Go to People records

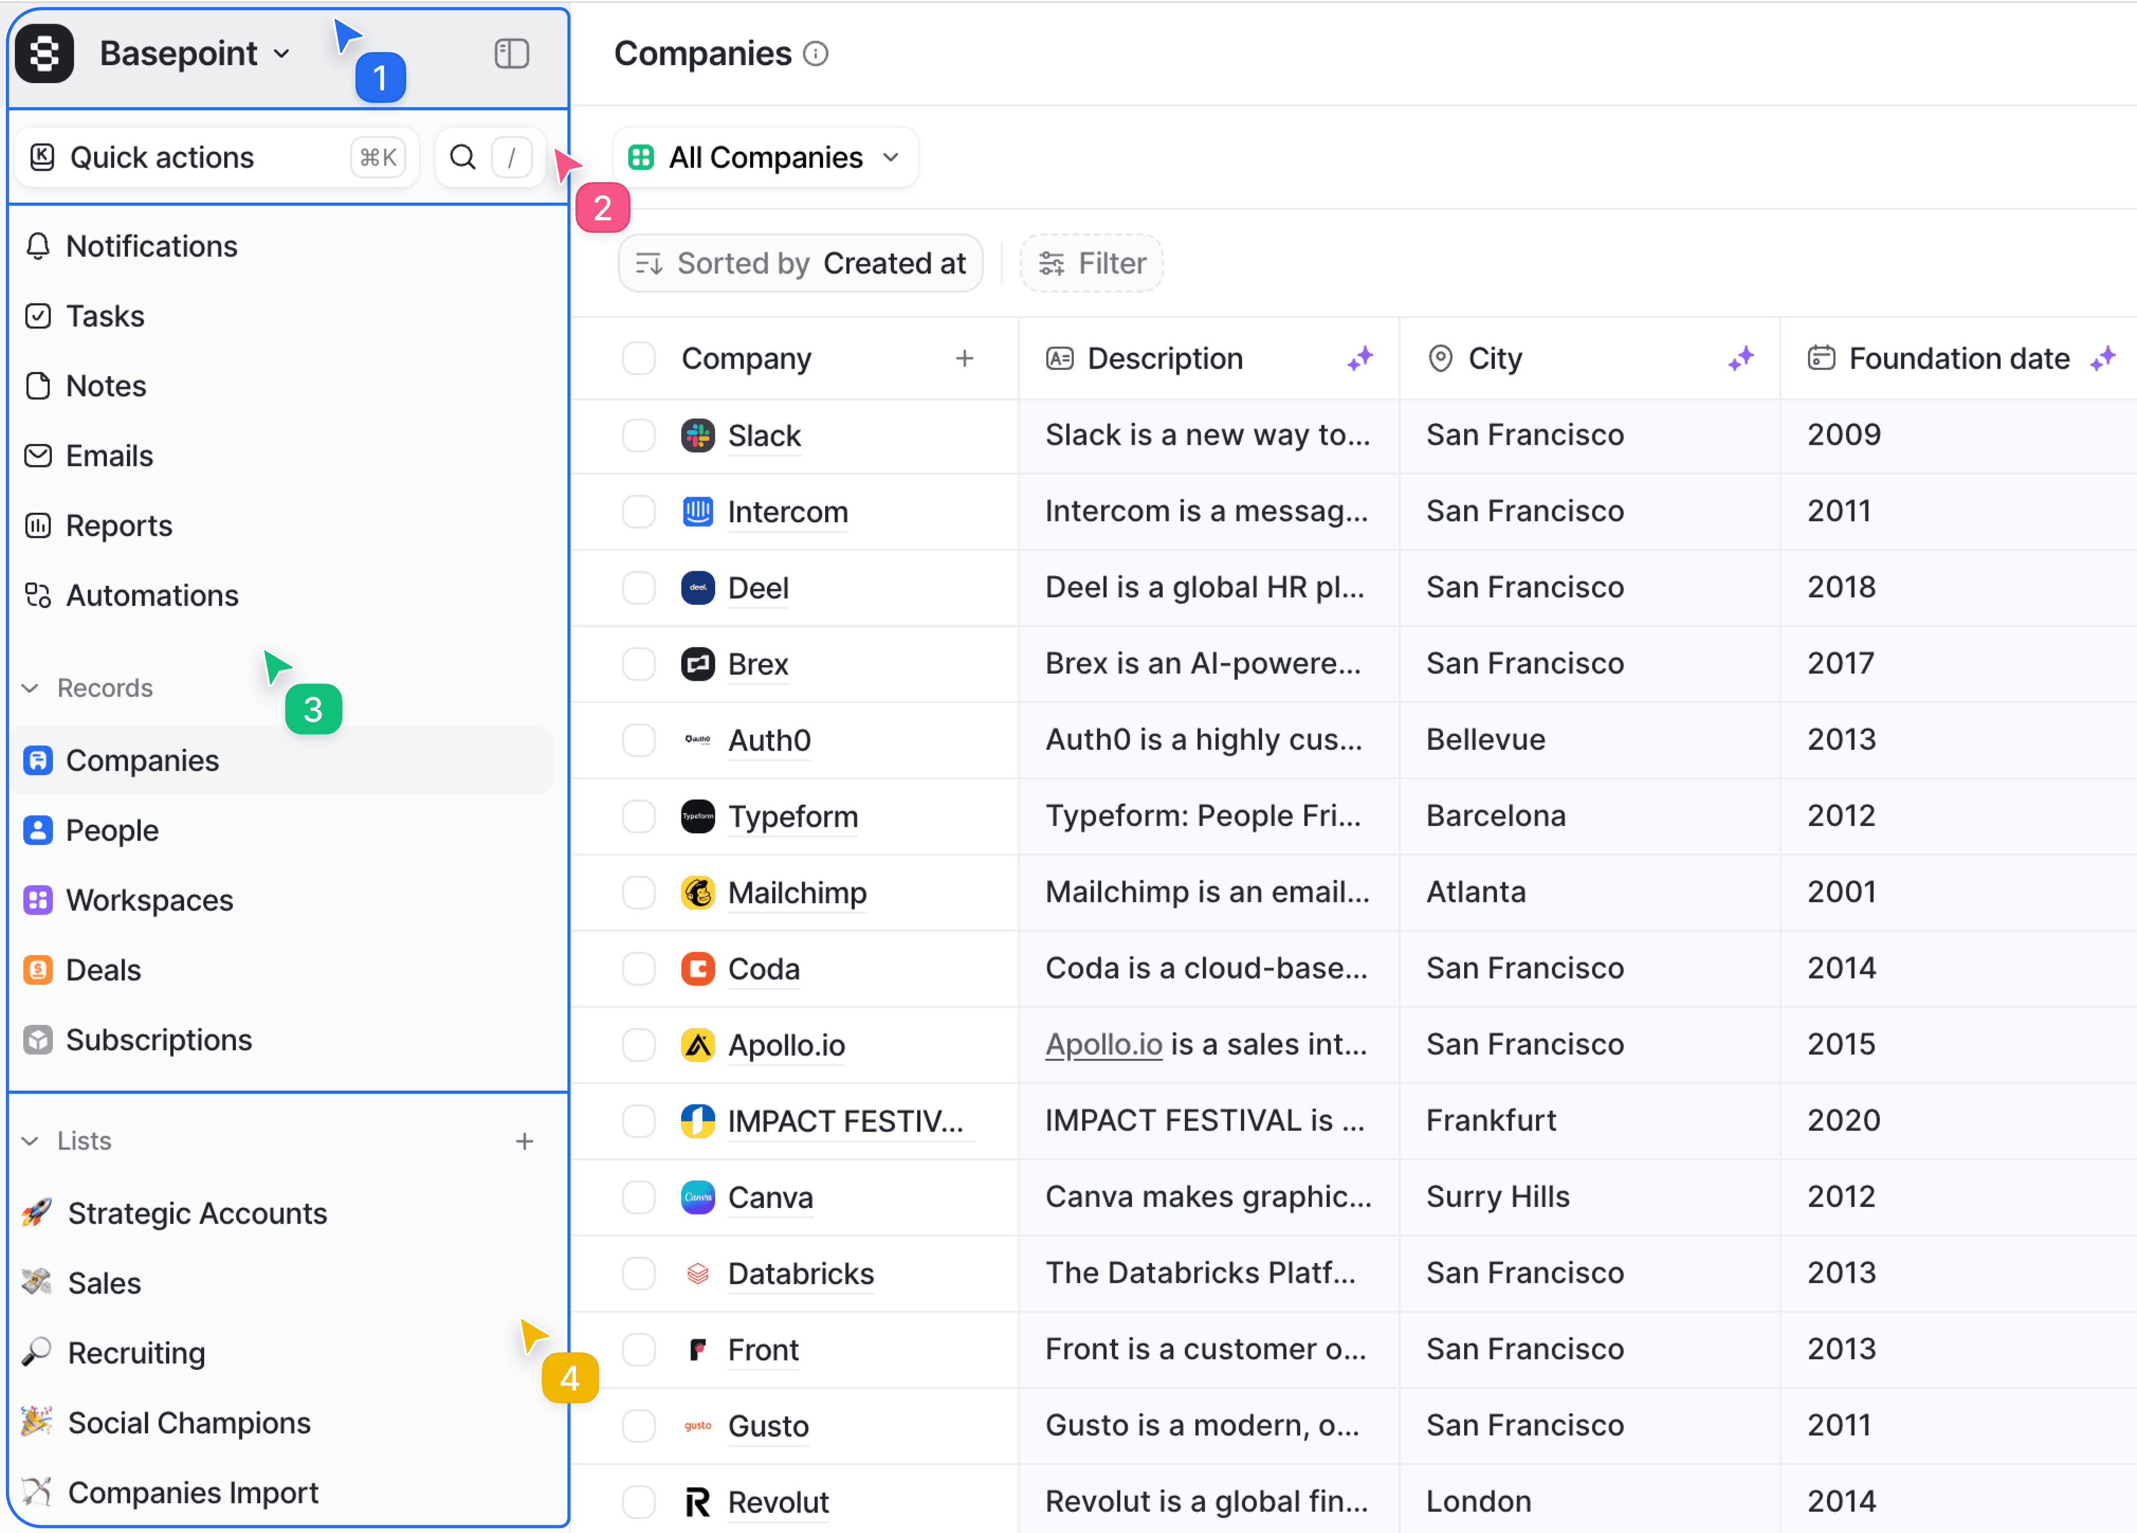[112, 830]
